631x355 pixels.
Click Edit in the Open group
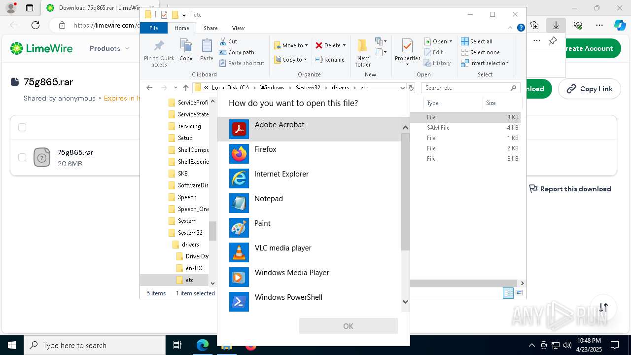[433, 52]
